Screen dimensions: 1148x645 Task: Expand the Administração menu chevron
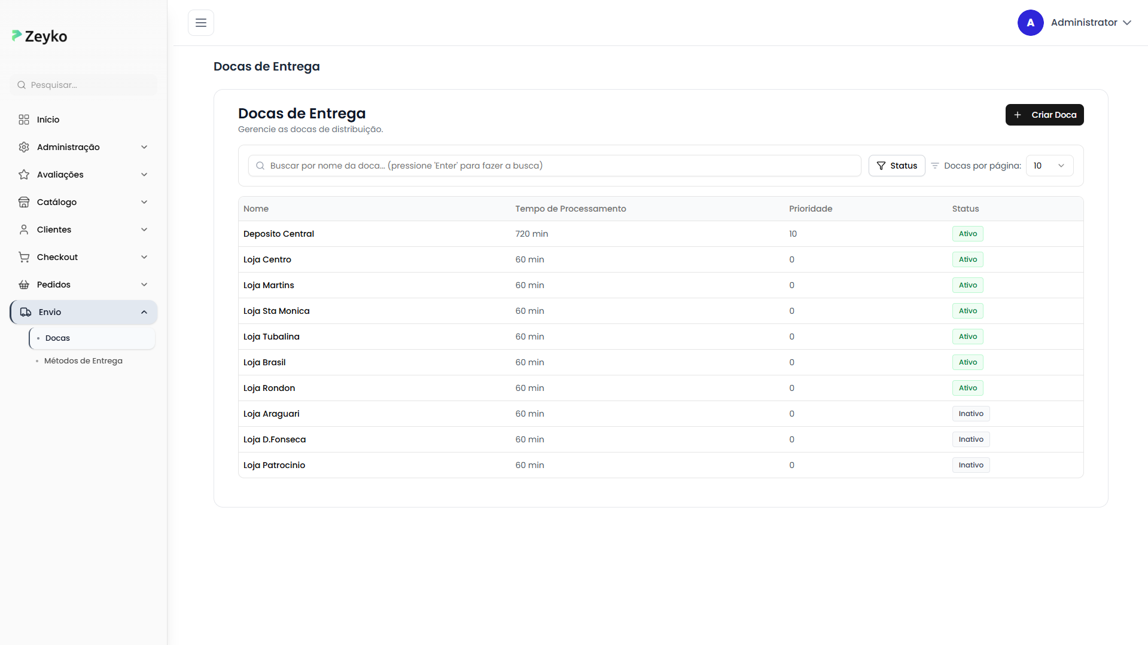(x=144, y=147)
